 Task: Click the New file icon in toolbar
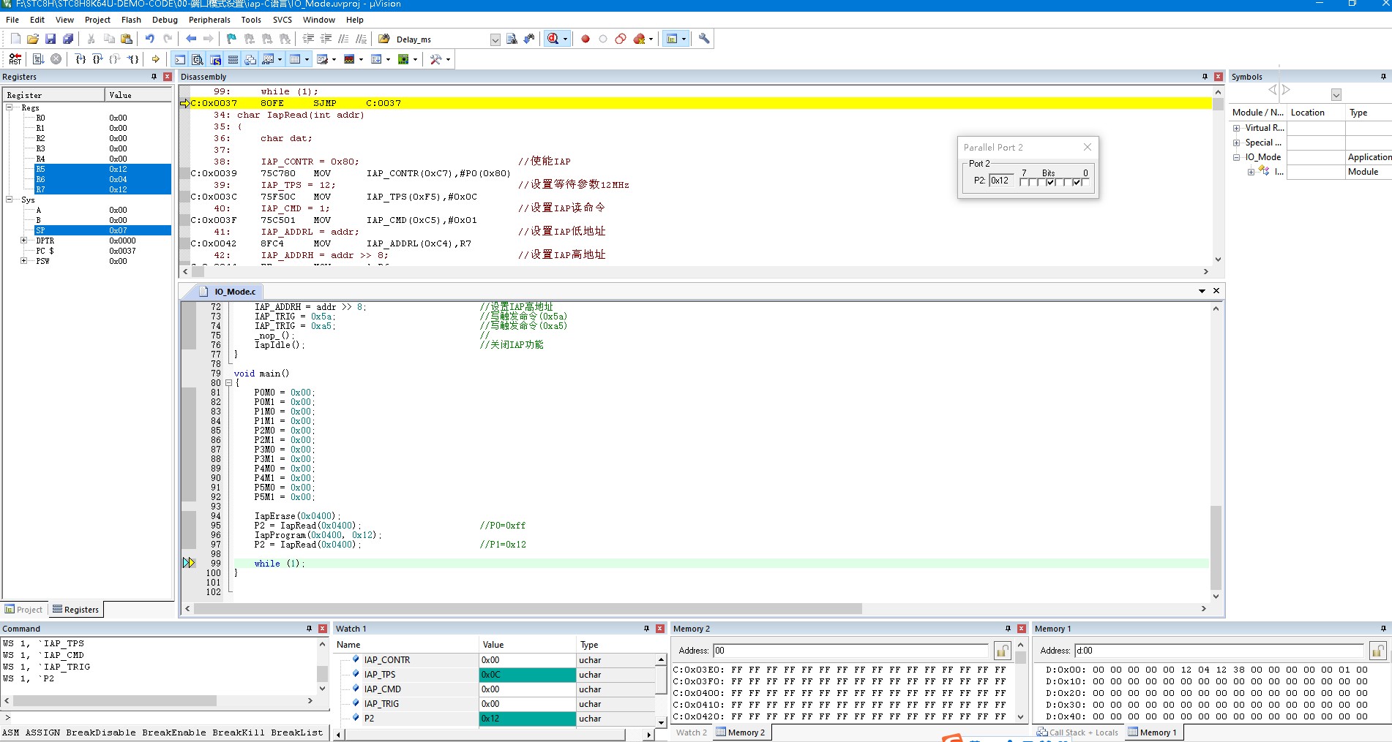(15, 39)
